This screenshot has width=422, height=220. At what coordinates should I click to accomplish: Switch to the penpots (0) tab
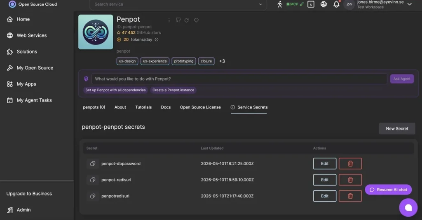click(94, 107)
